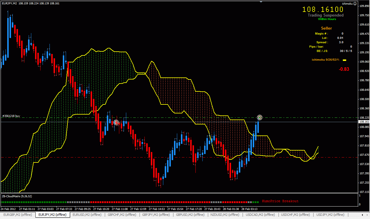Switch to the EURUSD,M2 chart tab
Image resolution: width=370 pixels, height=219 pixels.
point(87,215)
